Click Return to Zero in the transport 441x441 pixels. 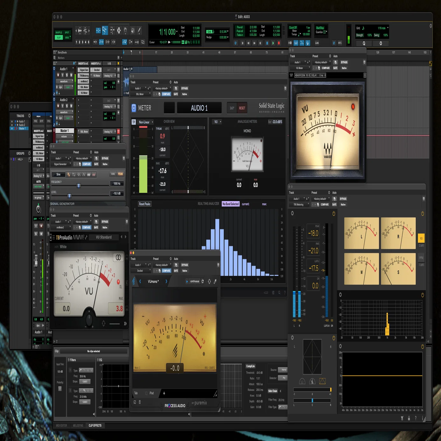[x=242, y=43]
